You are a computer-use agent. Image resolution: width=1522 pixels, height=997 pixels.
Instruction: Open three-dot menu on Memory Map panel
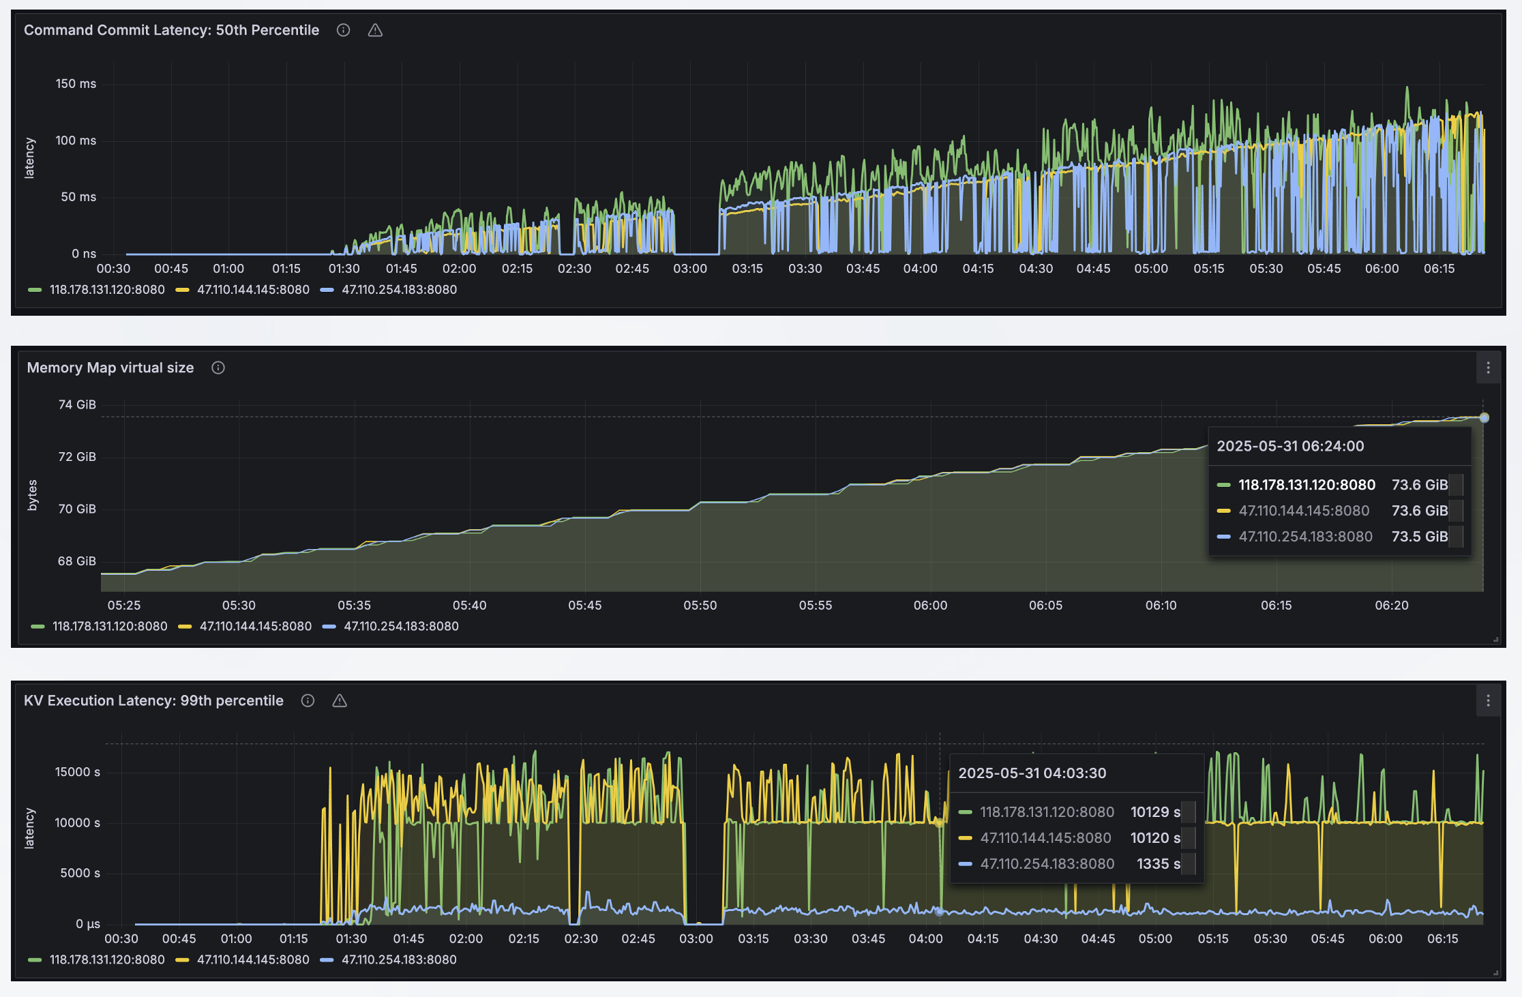[x=1488, y=368]
